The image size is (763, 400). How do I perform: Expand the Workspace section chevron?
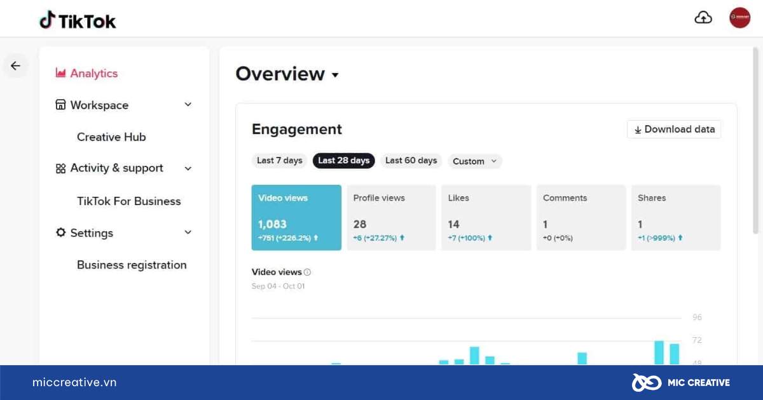point(188,105)
